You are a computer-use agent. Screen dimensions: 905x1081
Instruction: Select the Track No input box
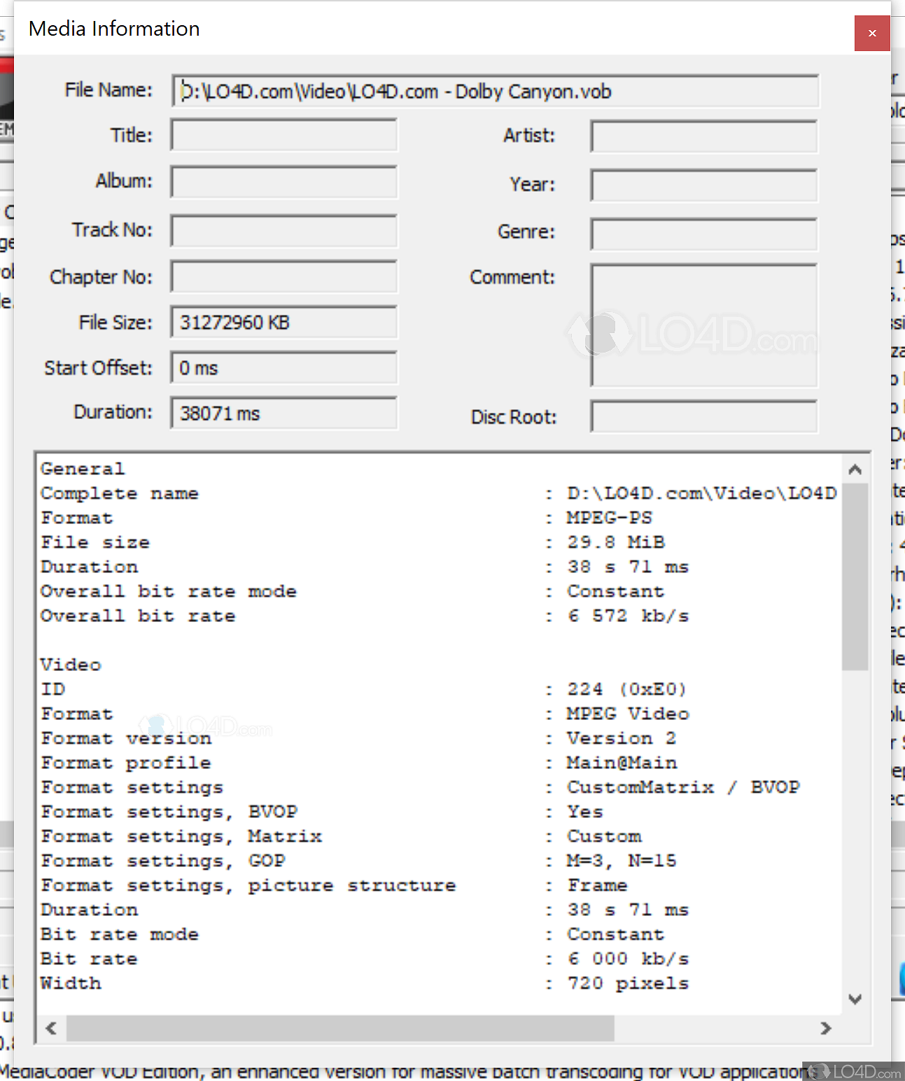tap(283, 231)
